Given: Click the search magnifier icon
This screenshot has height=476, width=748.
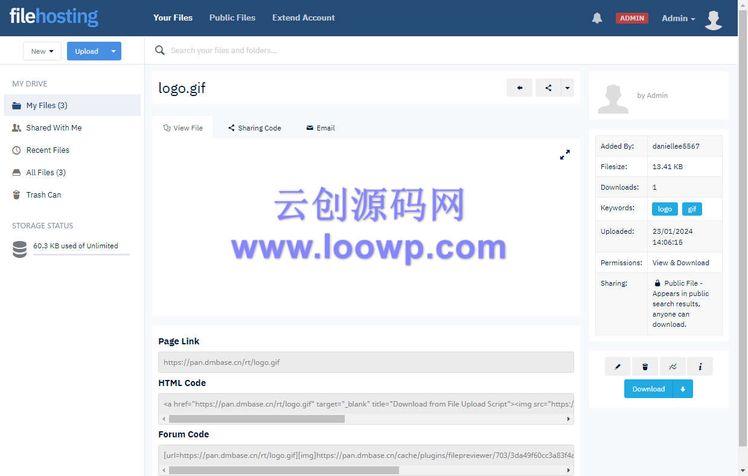Looking at the screenshot, I should pos(160,50).
